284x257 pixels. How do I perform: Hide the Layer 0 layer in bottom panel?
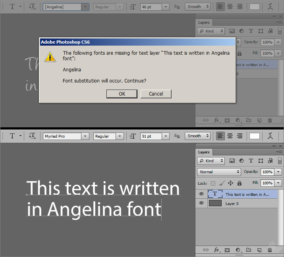tap(201, 203)
